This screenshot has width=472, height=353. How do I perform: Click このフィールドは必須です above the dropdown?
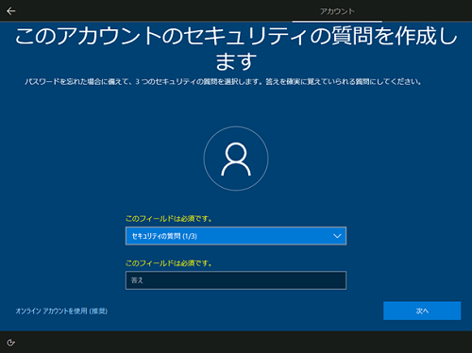pyautogui.click(x=169, y=219)
